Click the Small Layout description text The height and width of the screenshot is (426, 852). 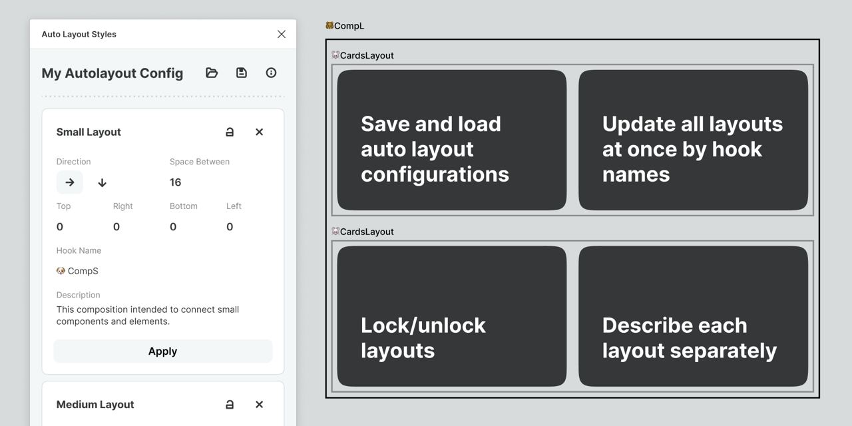click(148, 316)
